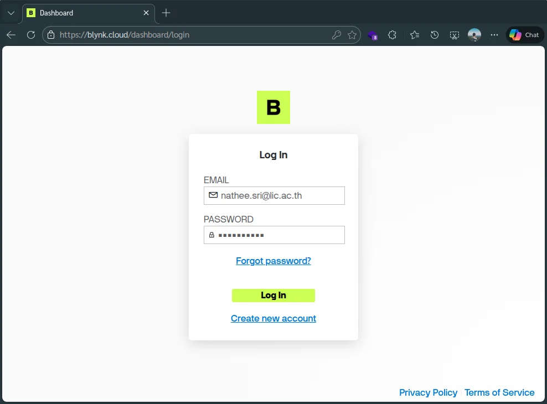The height and width of the screenshot is (404, 547).
Task: Select the Dashboard tab
Action: pos(83,13)
